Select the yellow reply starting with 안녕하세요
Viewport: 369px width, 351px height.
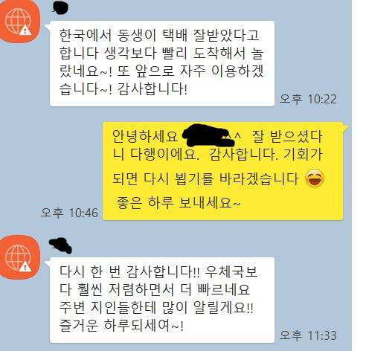[222, 171]
